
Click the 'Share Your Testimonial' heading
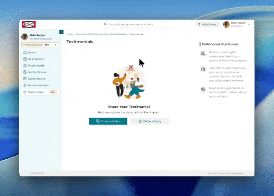pos(129,107)
